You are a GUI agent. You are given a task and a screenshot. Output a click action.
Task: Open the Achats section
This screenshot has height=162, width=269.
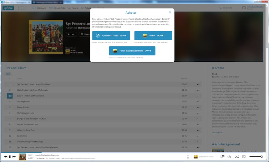[86, 8]
